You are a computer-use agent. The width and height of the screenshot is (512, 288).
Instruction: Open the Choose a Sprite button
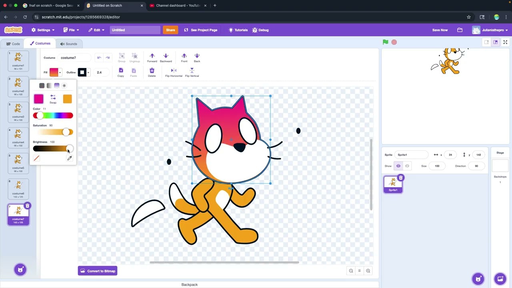tap(478, 278)
